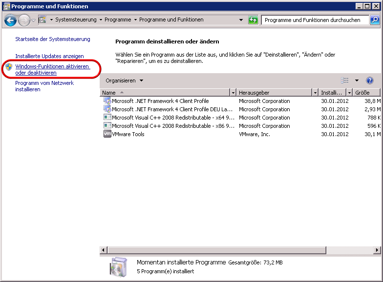This screenshot has height=282, width=383.
Task: Close the Programme und Funktionen window
Action: [376, 6]
